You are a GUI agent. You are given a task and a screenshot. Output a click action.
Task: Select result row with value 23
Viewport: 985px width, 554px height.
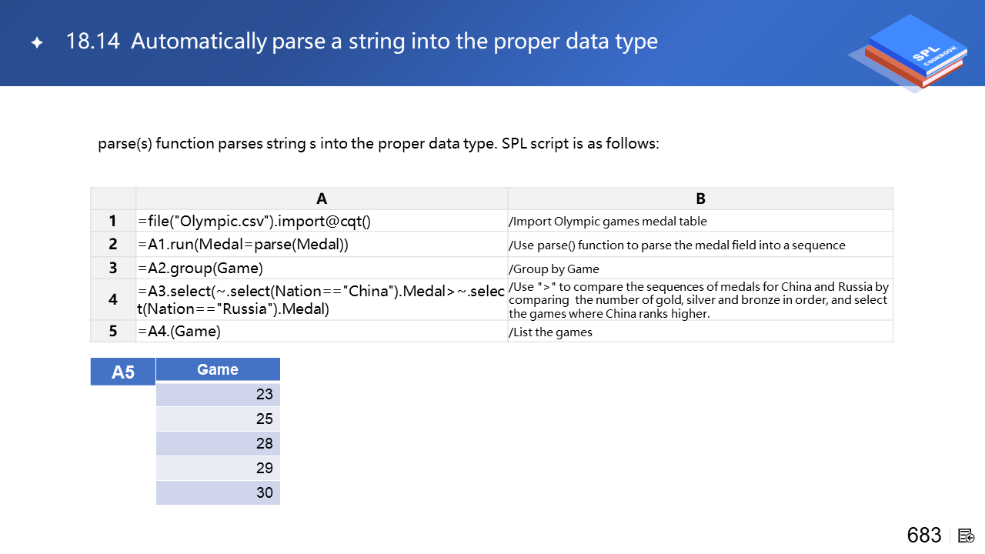218,394
